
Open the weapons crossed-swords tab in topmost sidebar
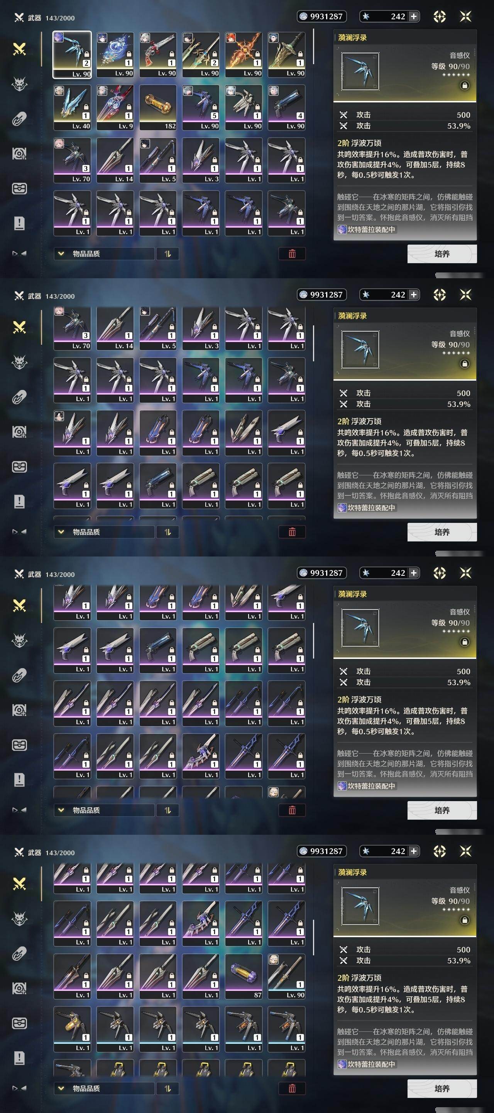pos(19,49)
